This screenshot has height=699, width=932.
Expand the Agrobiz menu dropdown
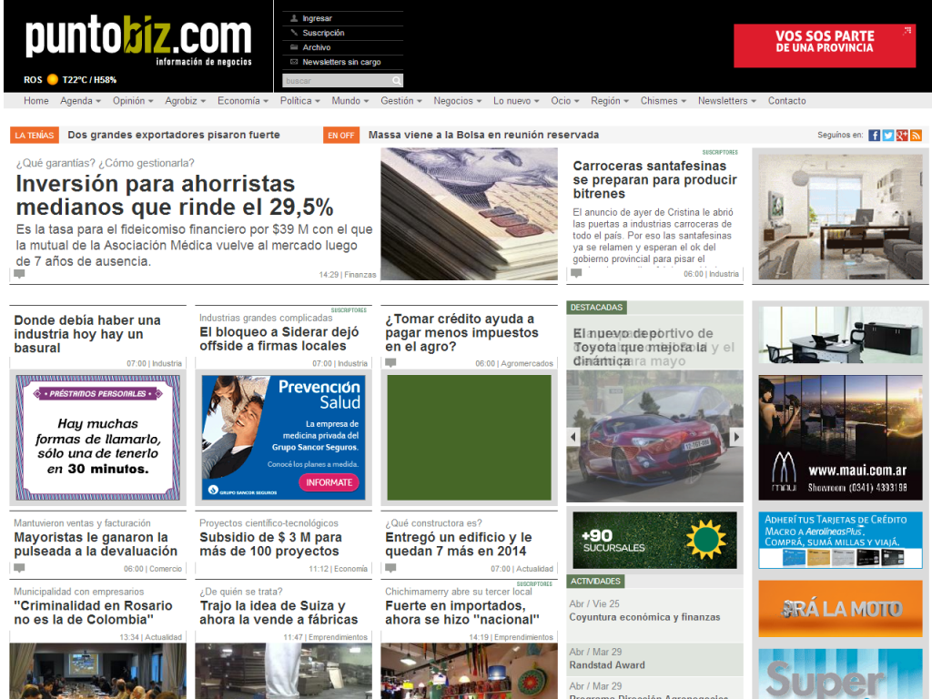coord(186,101)
